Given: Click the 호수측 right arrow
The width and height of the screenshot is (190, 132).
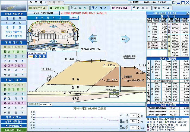Looking at the screenshot, I should (125, 39).
